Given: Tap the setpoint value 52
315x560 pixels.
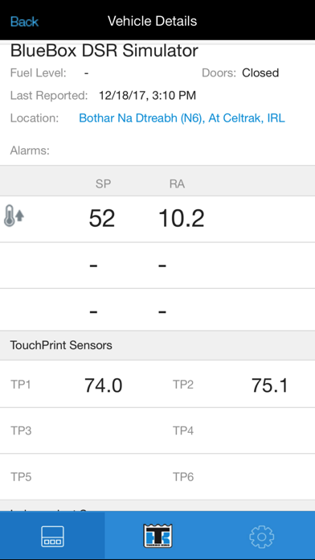Looking at the screenshot, I should click(x=102, y=219).
